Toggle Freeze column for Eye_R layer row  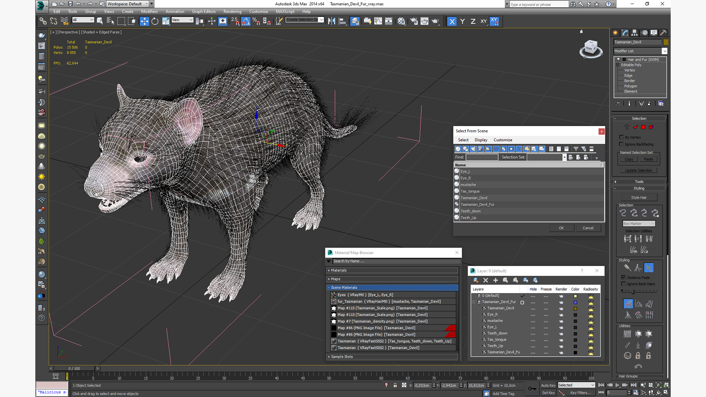click(x=546, y=315)
